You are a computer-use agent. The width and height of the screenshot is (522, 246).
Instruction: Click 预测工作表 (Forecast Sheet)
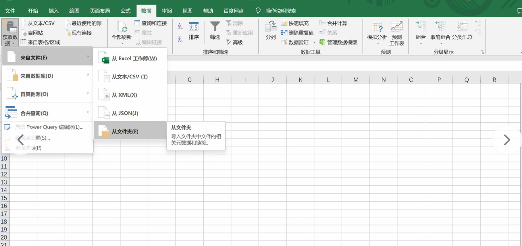pos(397,34)
